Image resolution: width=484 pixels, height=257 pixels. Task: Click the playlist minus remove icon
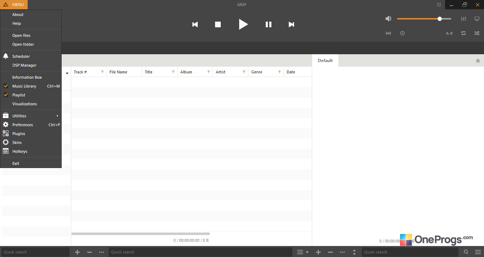point(330,252)
